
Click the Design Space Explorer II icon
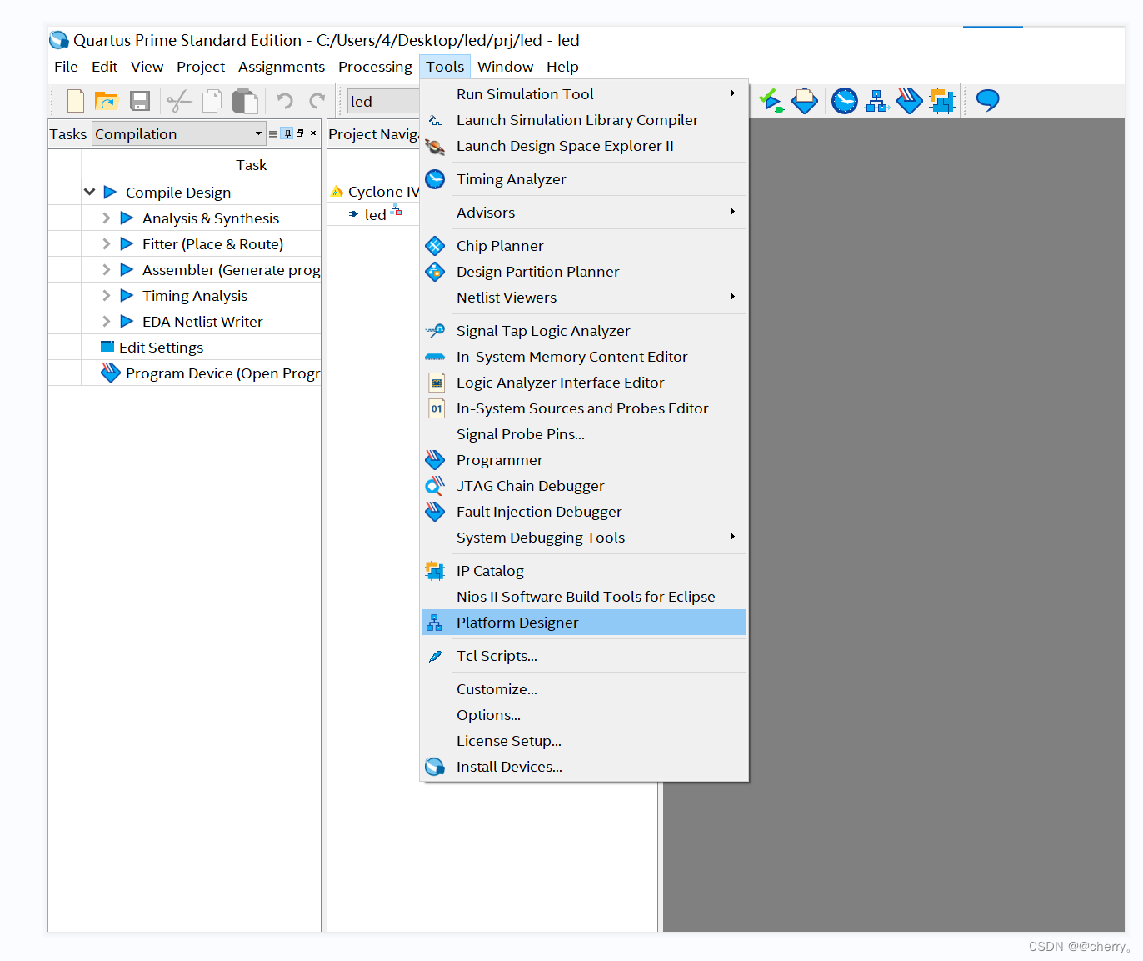click(x=435, y=147)
